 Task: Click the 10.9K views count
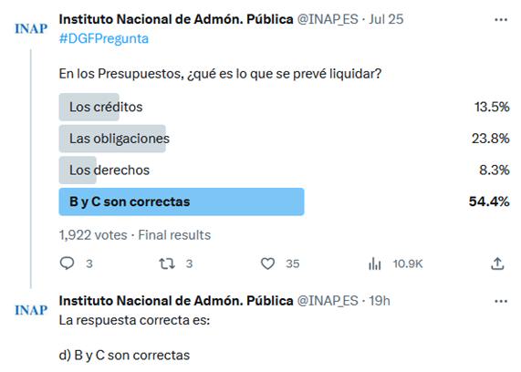[408, 263]
